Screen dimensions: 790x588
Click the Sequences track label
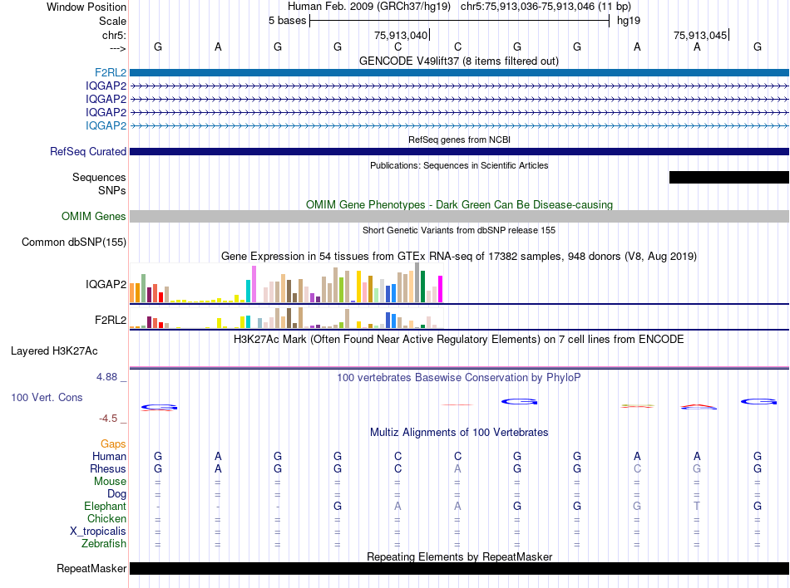[99, 178]
